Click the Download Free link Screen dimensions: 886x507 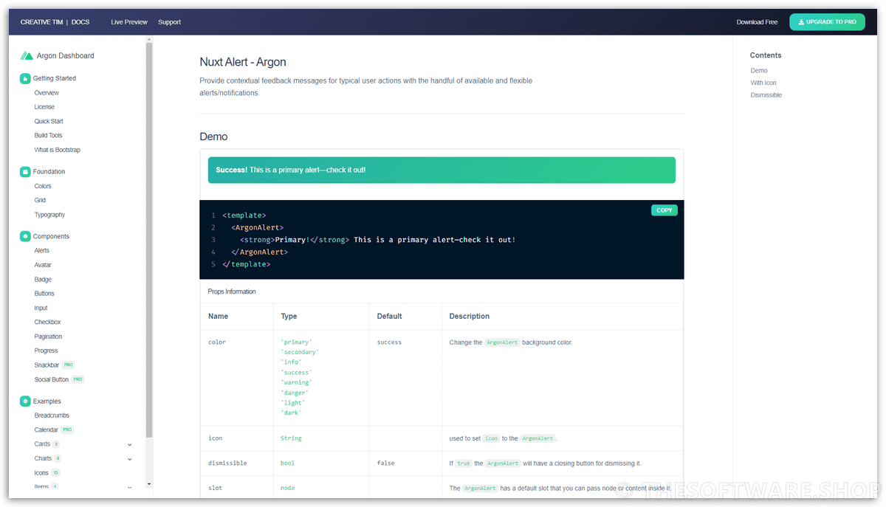point(757,22)
